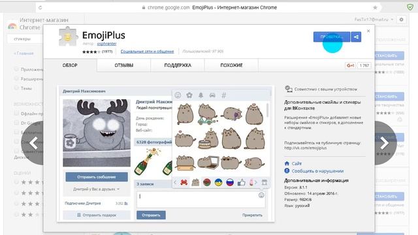
Task: Click the share icon button beside install
Action: tap(356, 37)
